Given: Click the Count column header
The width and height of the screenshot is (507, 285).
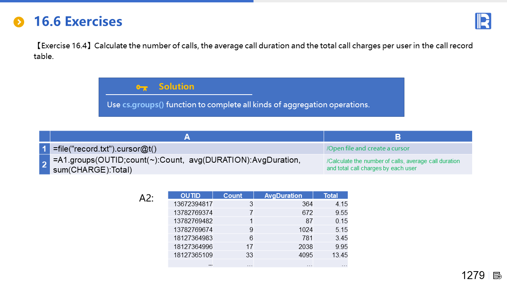Looking at the screenshot, I should point(233,196).
